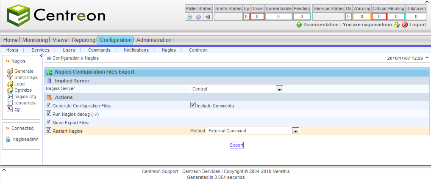Click the cgi file icon
The width and height of the screenshot is (431, 181).
click(x=10, y=109)
